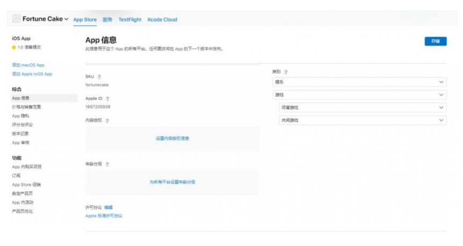
Task: Click the Fortune Cake app icon
Action: click(16, 19)
